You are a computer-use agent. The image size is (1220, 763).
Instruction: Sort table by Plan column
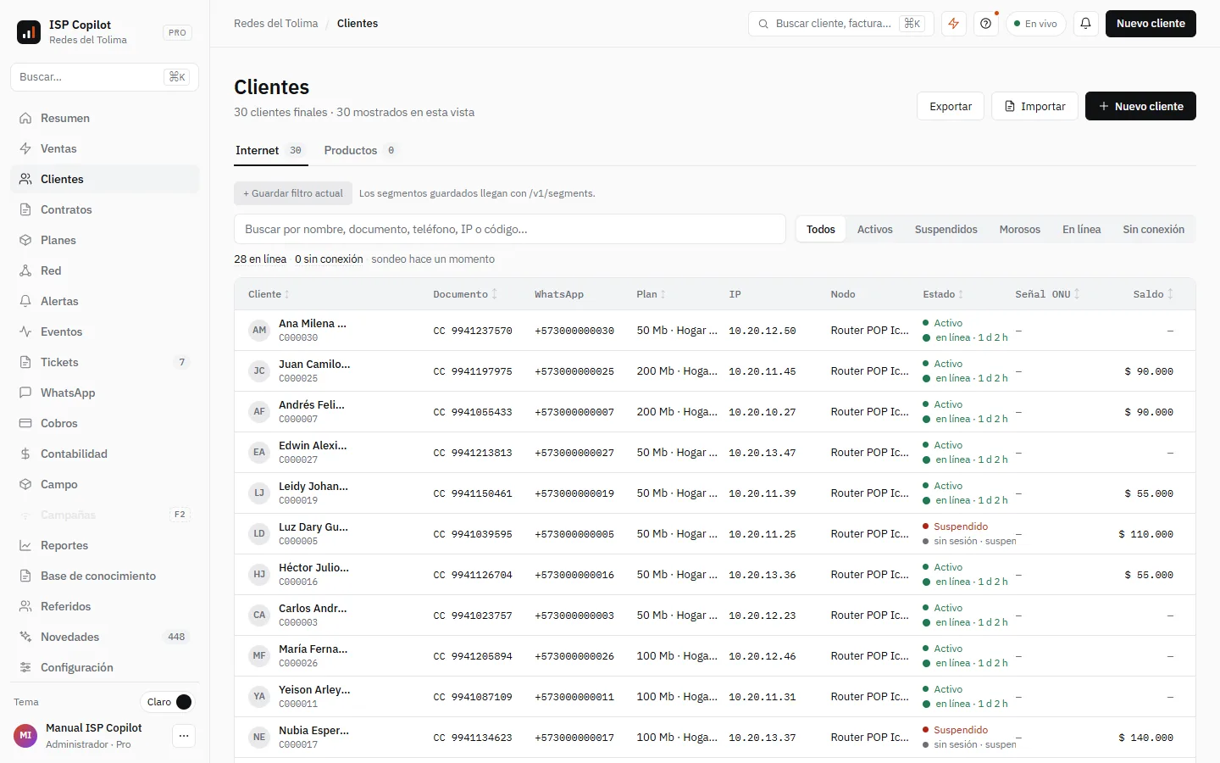click(651, 294)
